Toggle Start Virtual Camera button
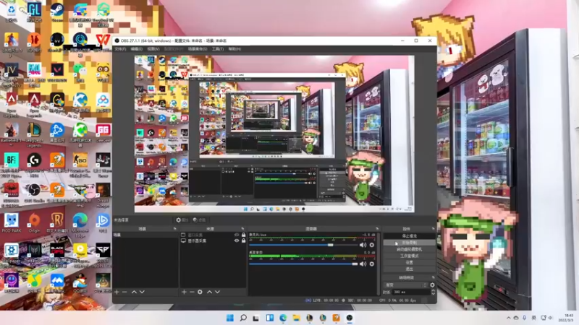 [x=409, y=249]
